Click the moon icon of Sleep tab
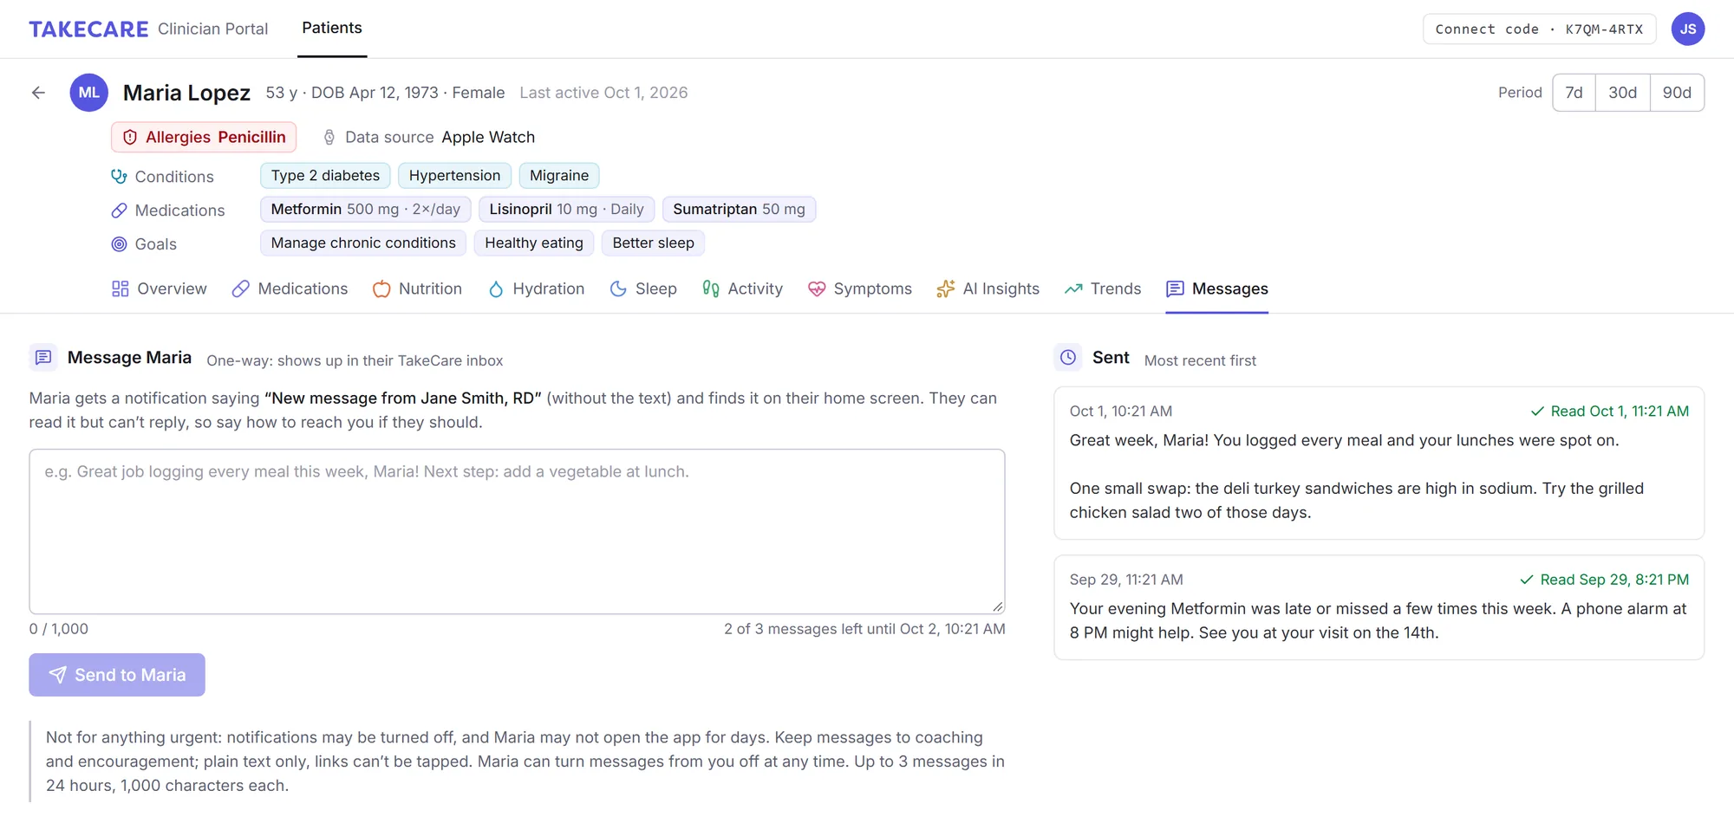This screenshot has width=1734, height=836. [x=617, y=288]
